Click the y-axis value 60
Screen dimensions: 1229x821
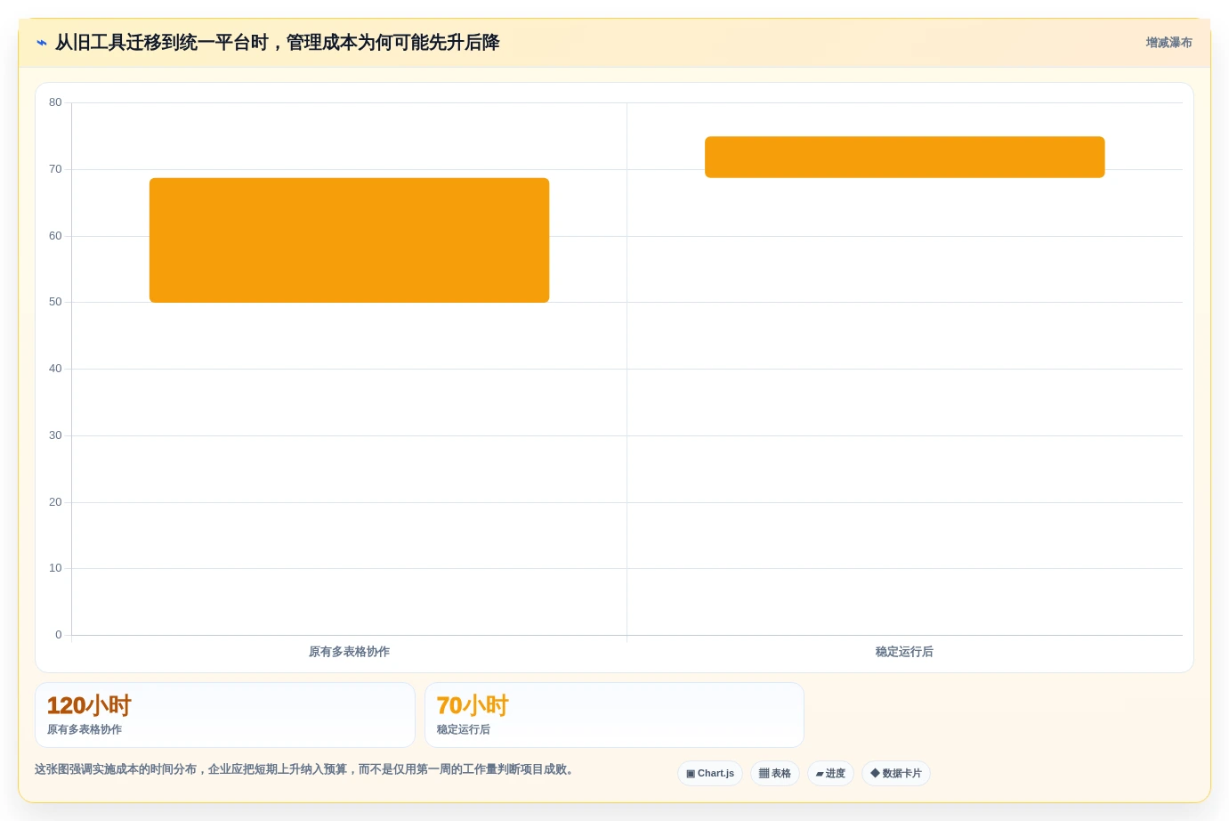55,236
